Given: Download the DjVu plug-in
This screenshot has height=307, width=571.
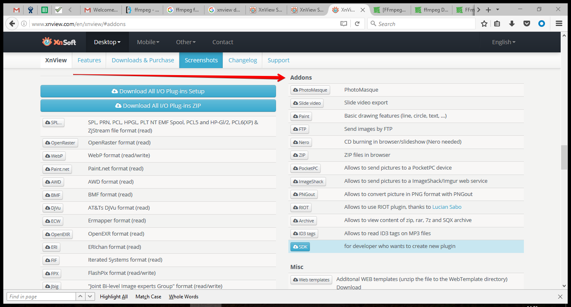Looking at the screenshot, I should 53,208.
